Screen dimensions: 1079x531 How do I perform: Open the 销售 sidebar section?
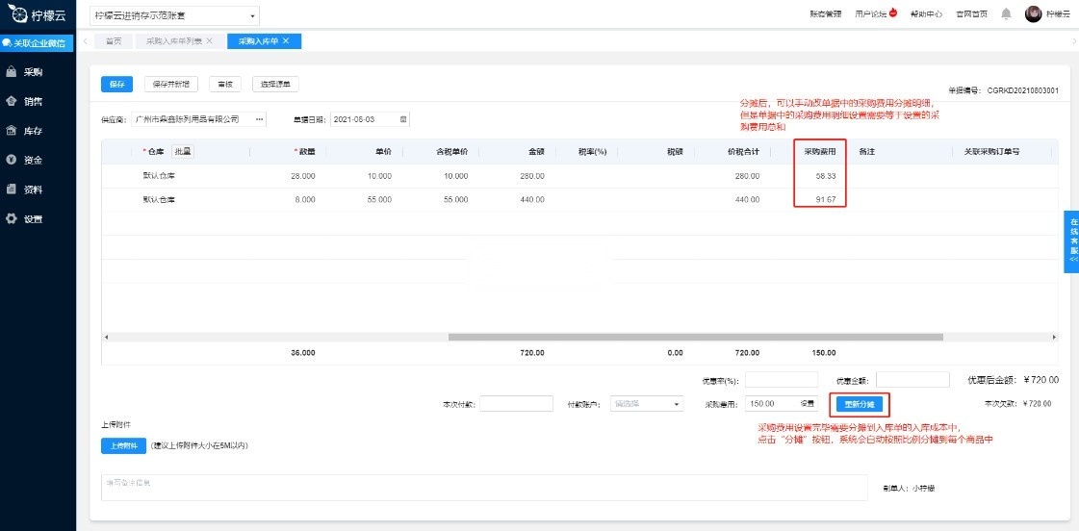coord(32,101)
